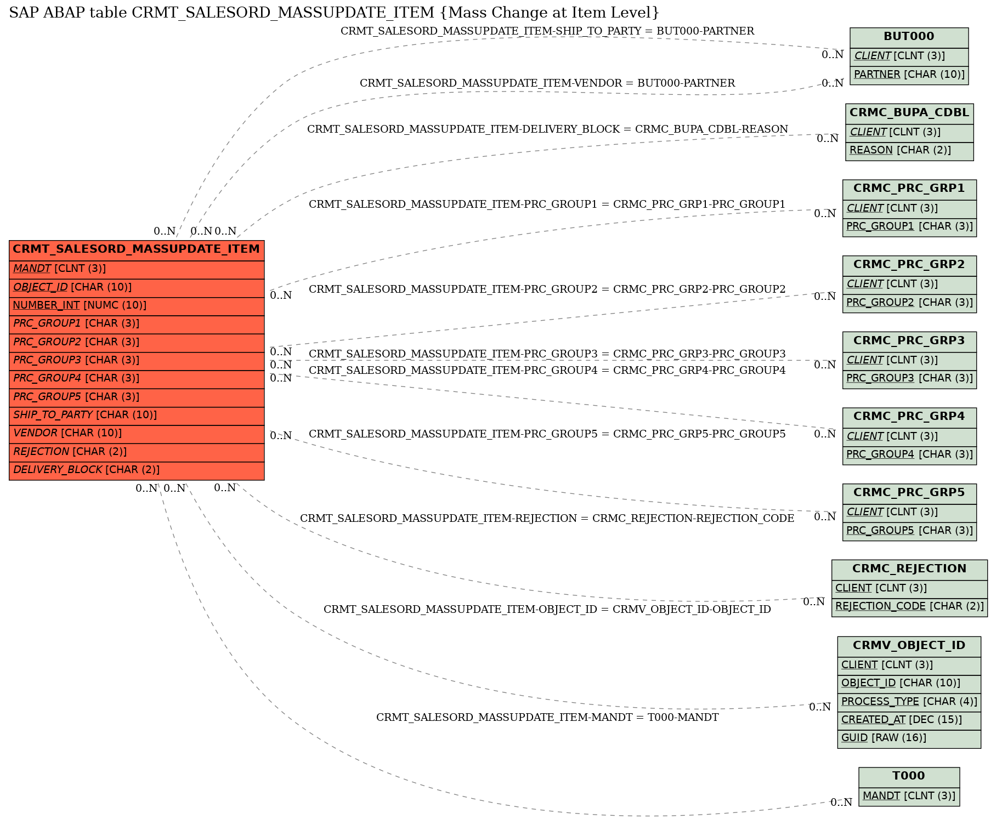The height and width of the screenshot is (819, 996).
Task: Open the CRMC_PRC_GRP3 table header
Action: pyautogui.click(x=909, y=341)
